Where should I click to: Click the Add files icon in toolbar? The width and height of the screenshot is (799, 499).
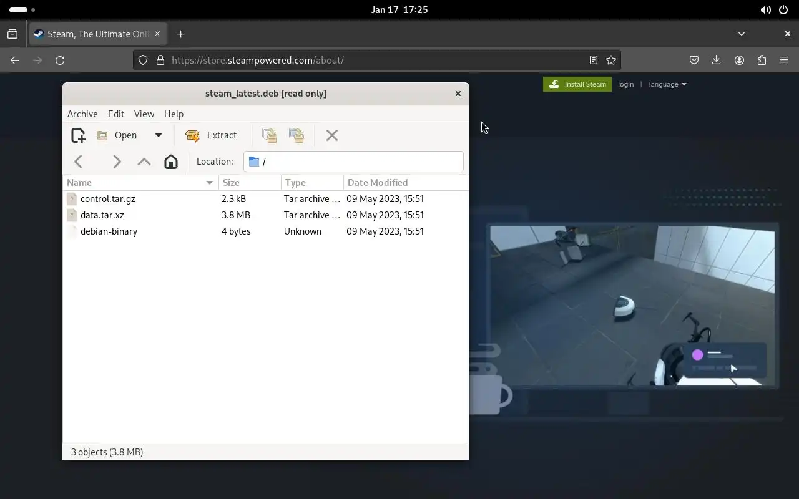(270, 135)
